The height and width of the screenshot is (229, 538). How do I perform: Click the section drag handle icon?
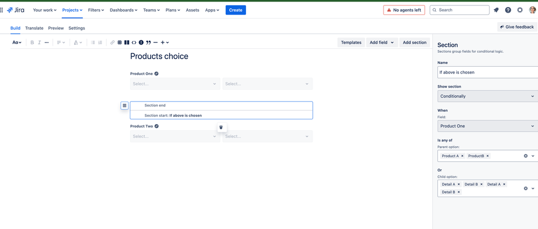point(124,105)
